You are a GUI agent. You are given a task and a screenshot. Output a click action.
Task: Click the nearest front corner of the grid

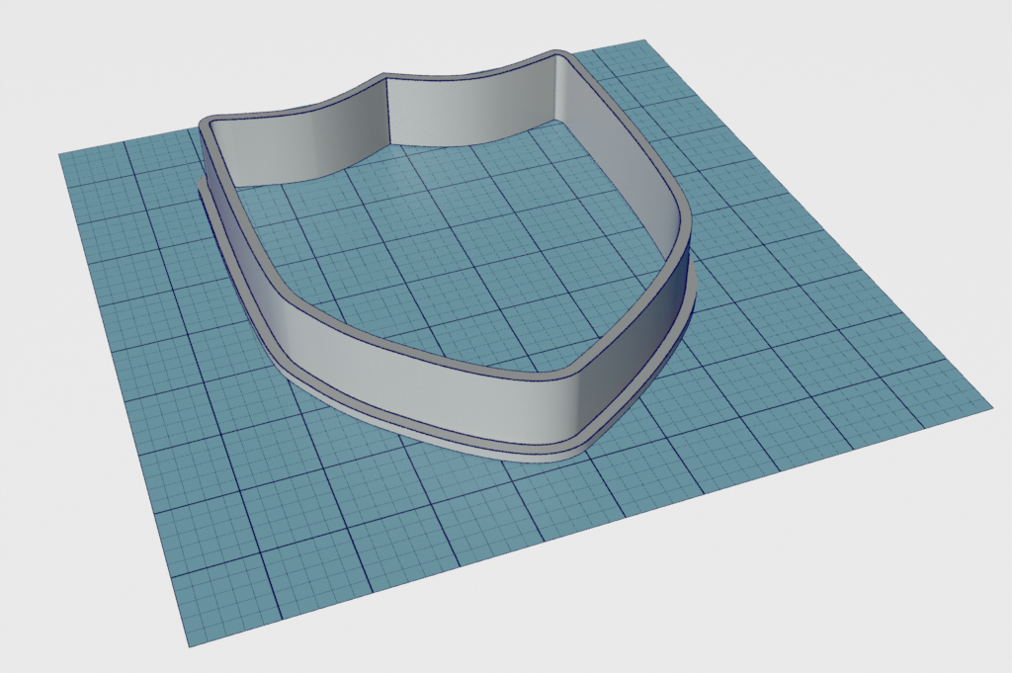(188, 643)
